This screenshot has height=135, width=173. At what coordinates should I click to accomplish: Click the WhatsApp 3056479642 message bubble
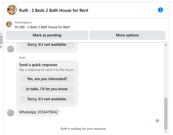pos(38,112)
